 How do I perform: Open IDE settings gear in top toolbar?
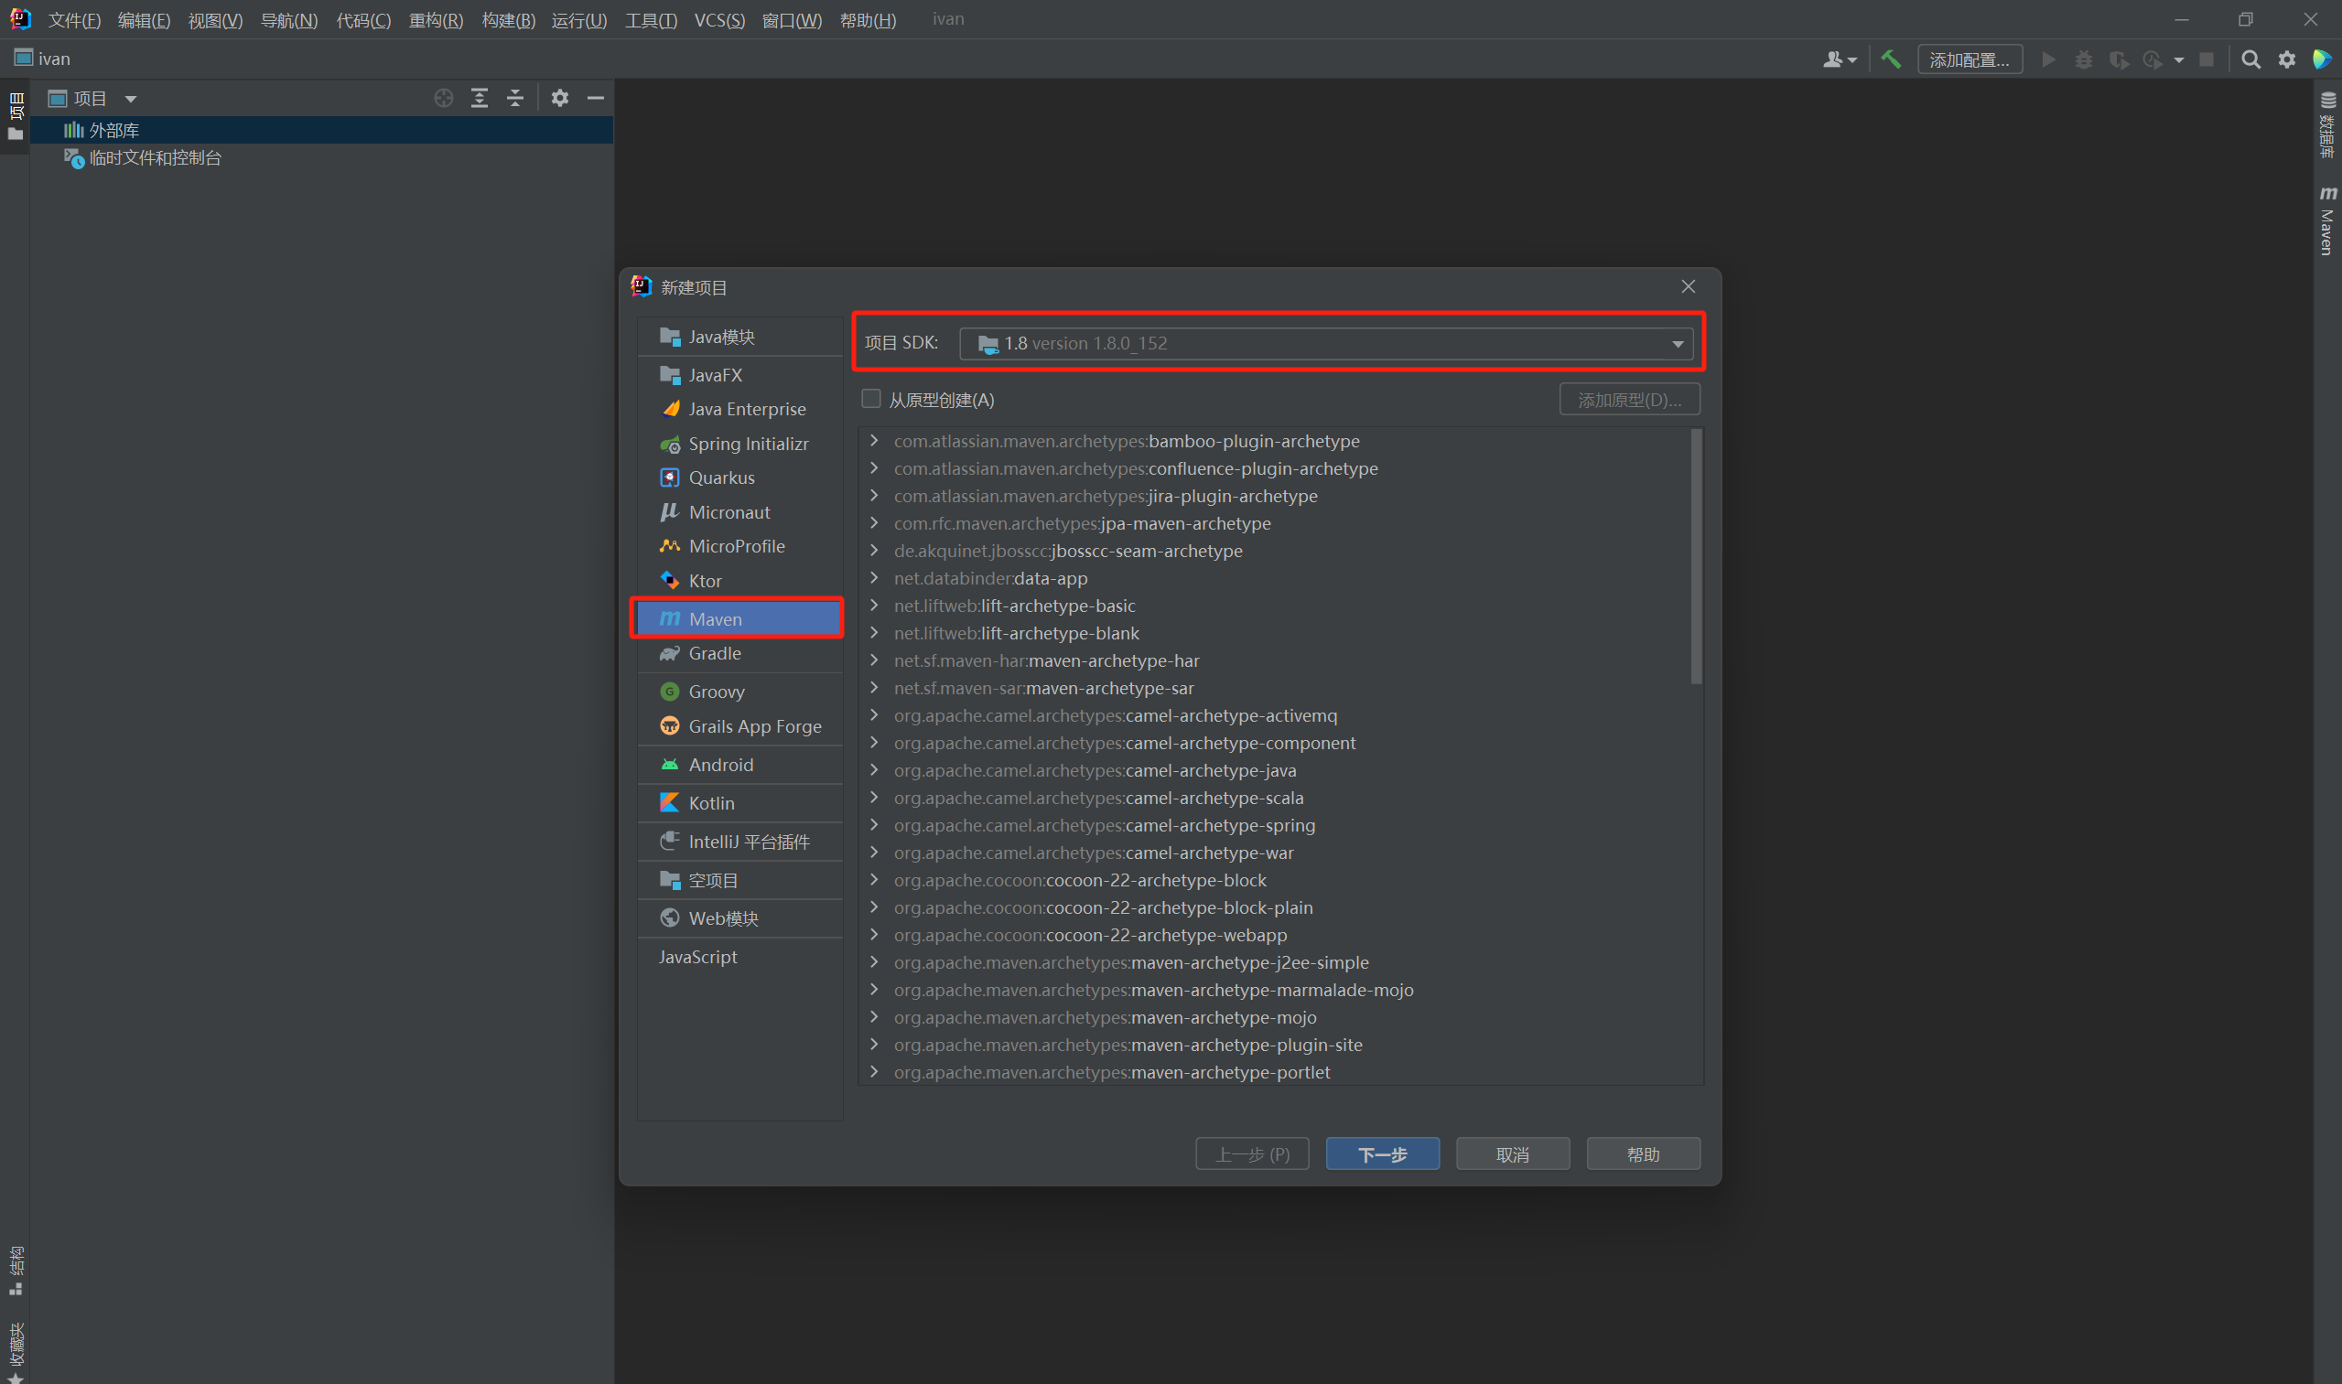tap(2287, 59)
